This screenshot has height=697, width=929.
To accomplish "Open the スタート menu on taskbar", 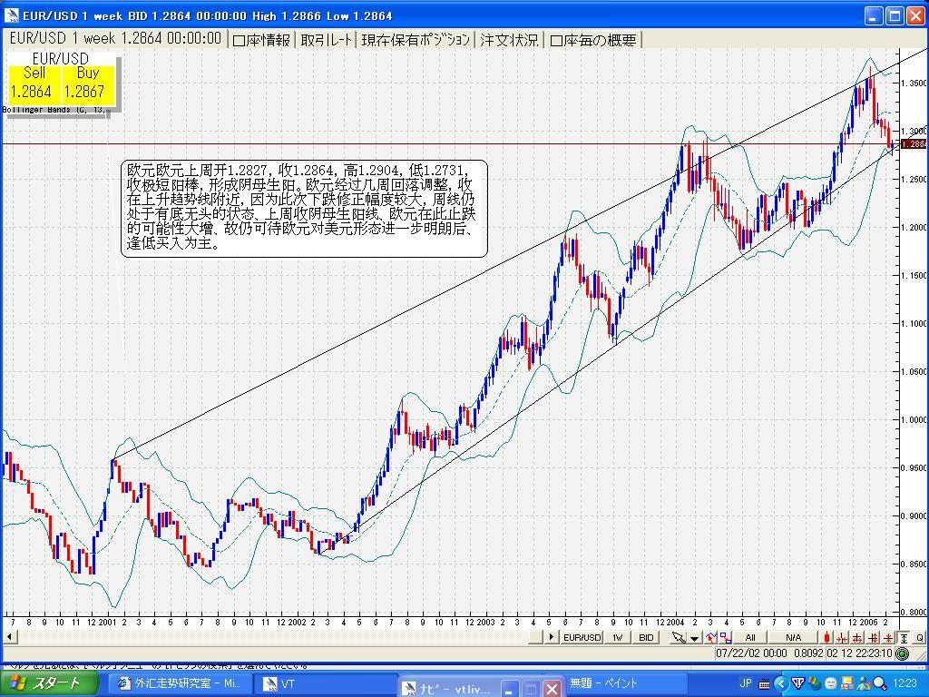I will coord(47,683).
